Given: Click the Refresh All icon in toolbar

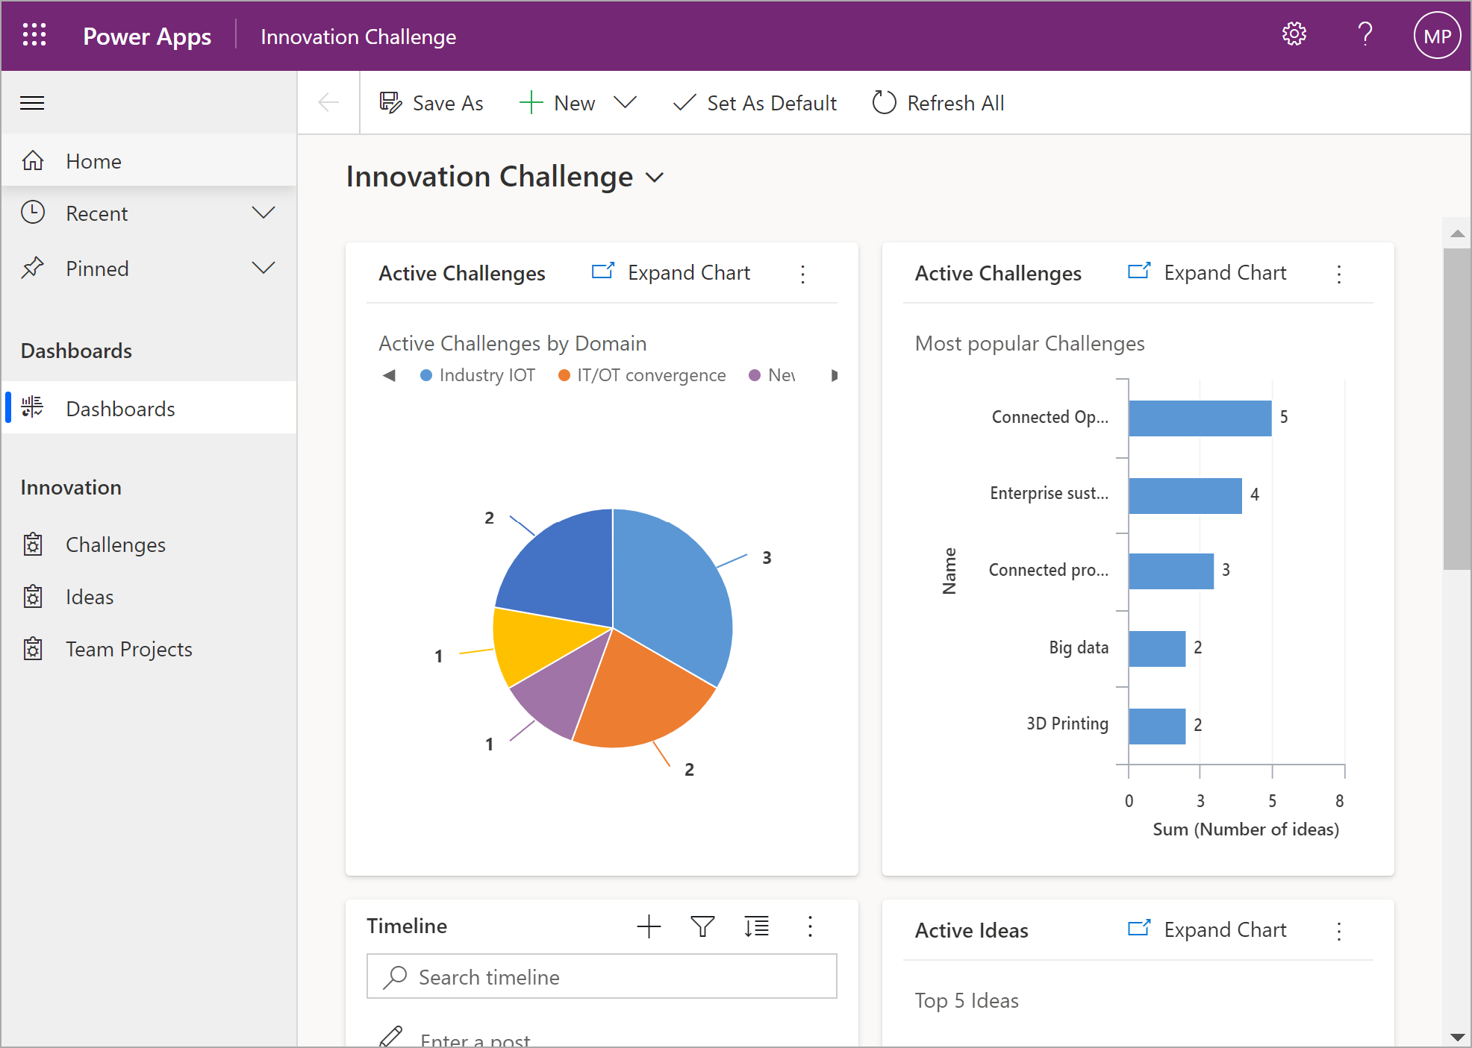Looking at the screenshot, I should click(883, 104).
